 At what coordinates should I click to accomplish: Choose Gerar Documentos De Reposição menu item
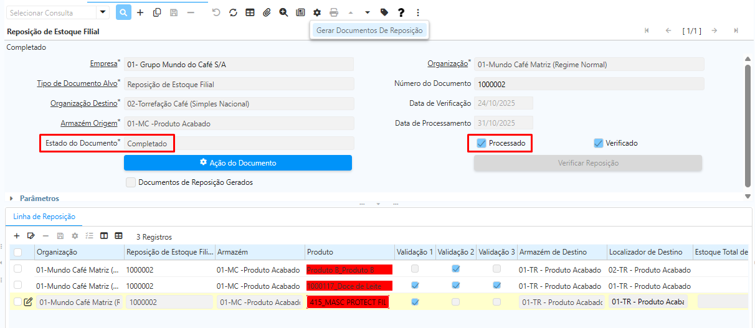pyautogui.click(x=369, y=30)
